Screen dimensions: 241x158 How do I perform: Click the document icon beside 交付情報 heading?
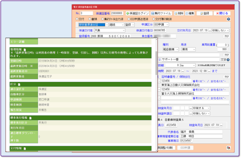(x=25, y=148)
